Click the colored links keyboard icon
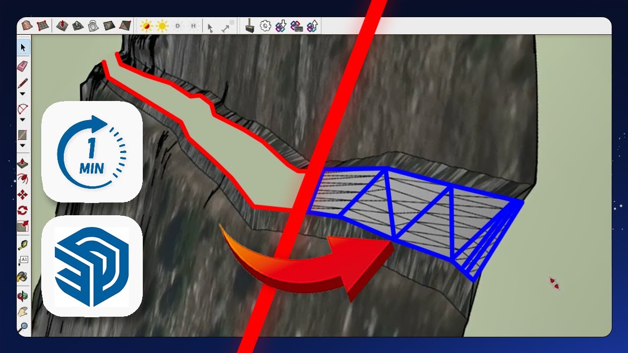 coord(296,26)
